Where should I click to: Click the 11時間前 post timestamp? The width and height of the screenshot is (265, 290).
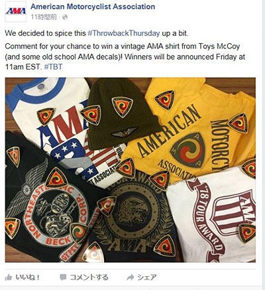[x=44, y=17]
